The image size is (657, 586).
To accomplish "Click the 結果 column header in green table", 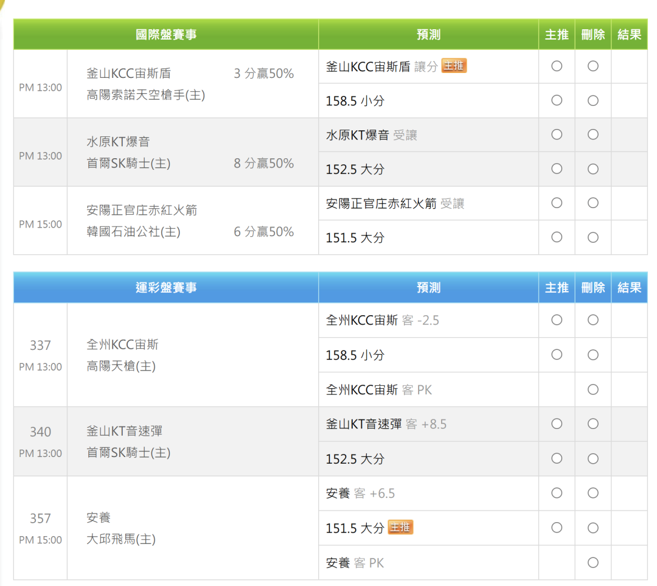I will 630,34.
